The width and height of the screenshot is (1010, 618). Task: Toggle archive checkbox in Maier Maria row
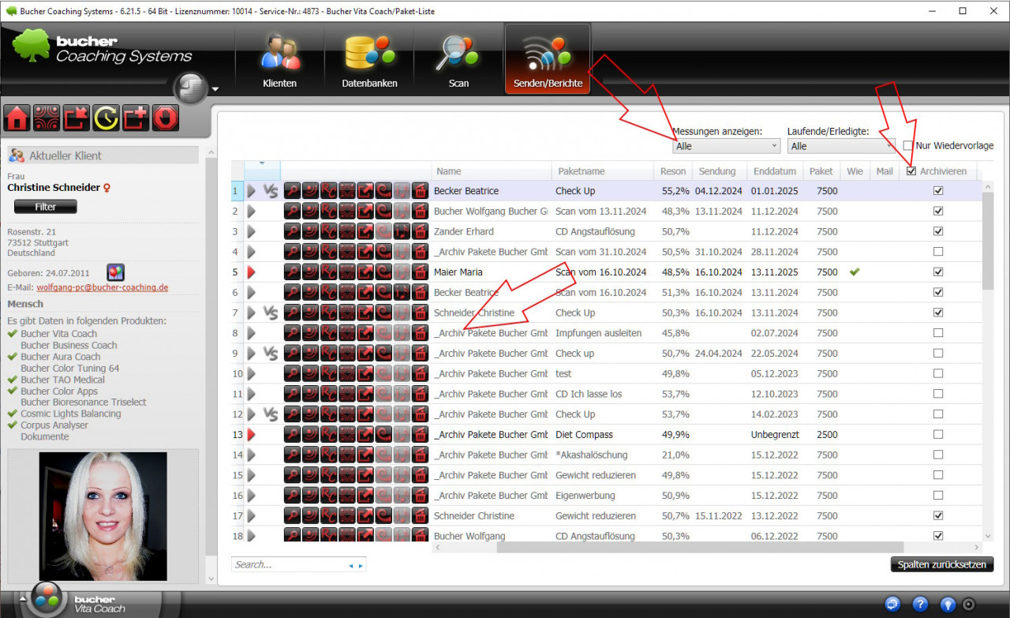tap(938, 272)
